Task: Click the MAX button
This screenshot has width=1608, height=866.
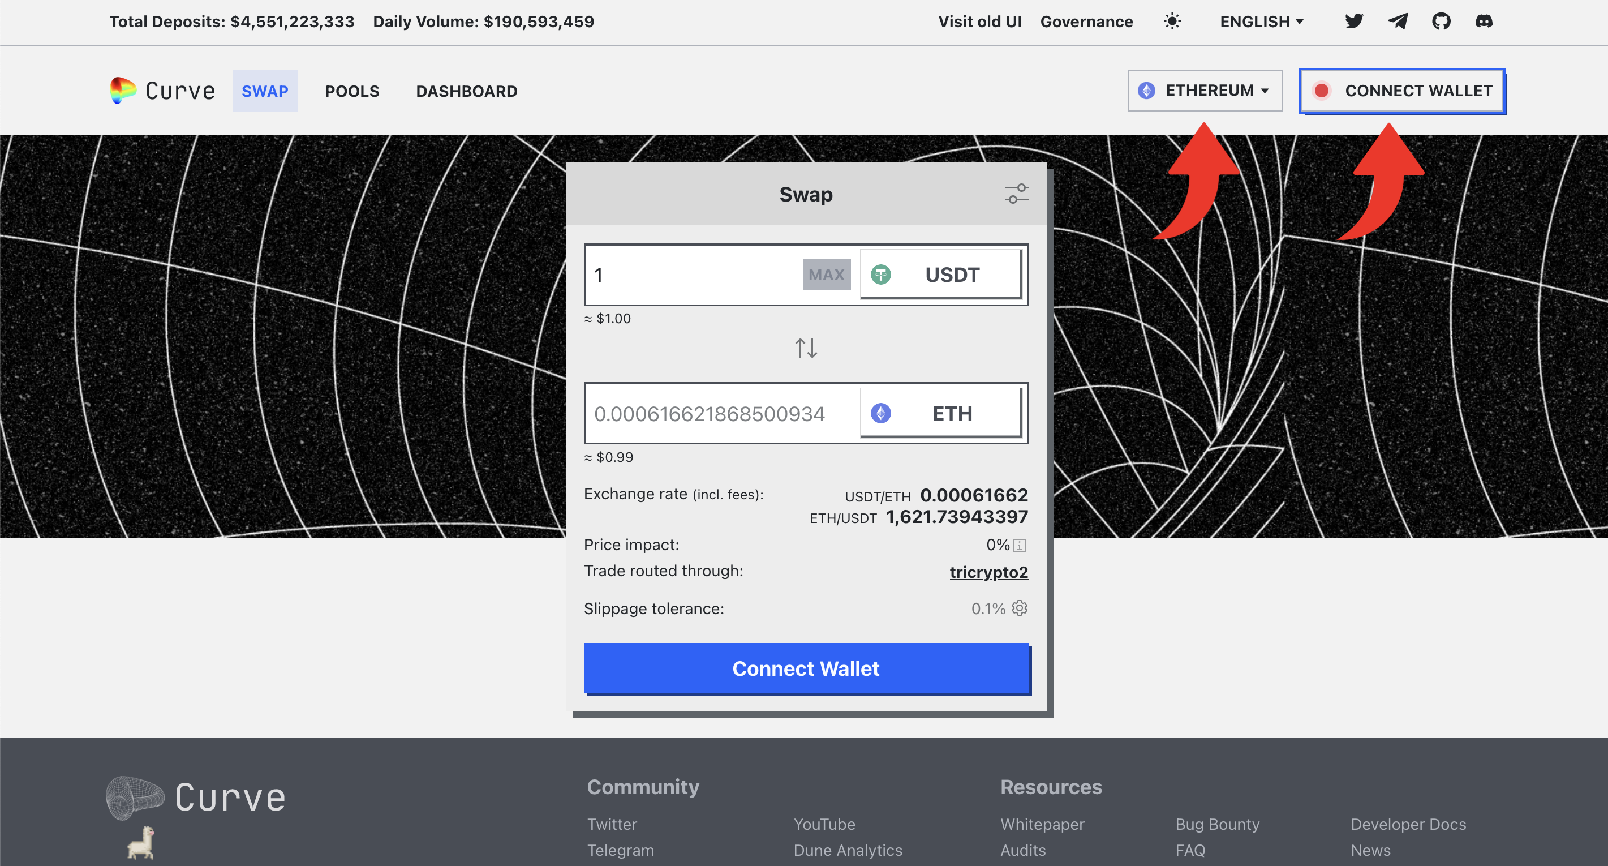Action: coord(826,275)
